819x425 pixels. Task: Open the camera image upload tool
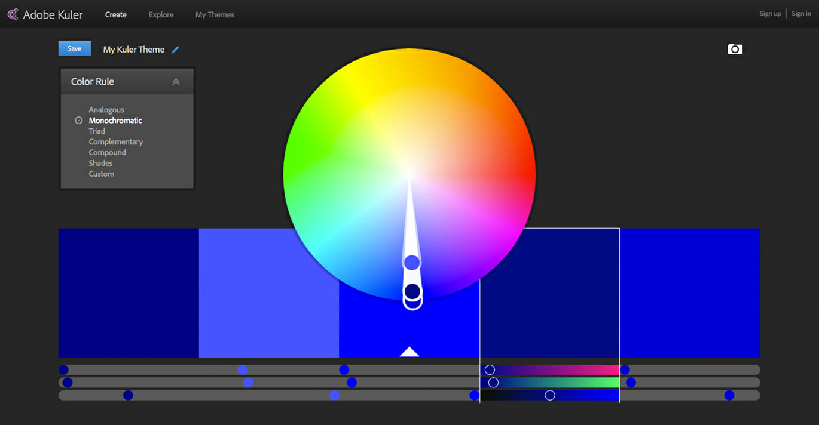[x=735, y=49]
